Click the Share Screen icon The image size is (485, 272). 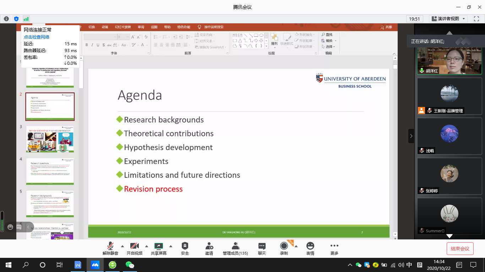[x=158, y=246]
